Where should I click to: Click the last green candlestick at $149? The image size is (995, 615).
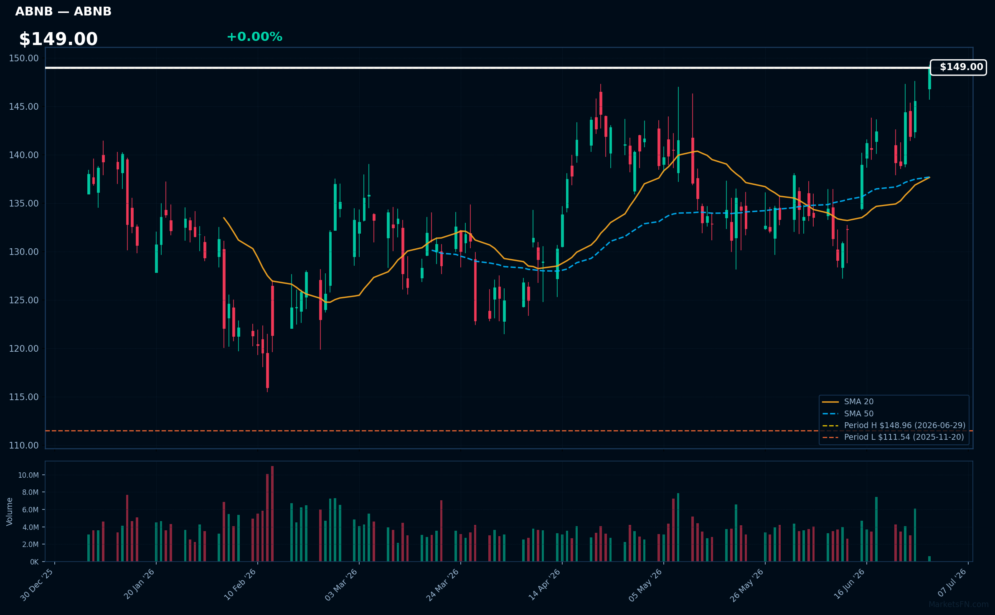929,78
